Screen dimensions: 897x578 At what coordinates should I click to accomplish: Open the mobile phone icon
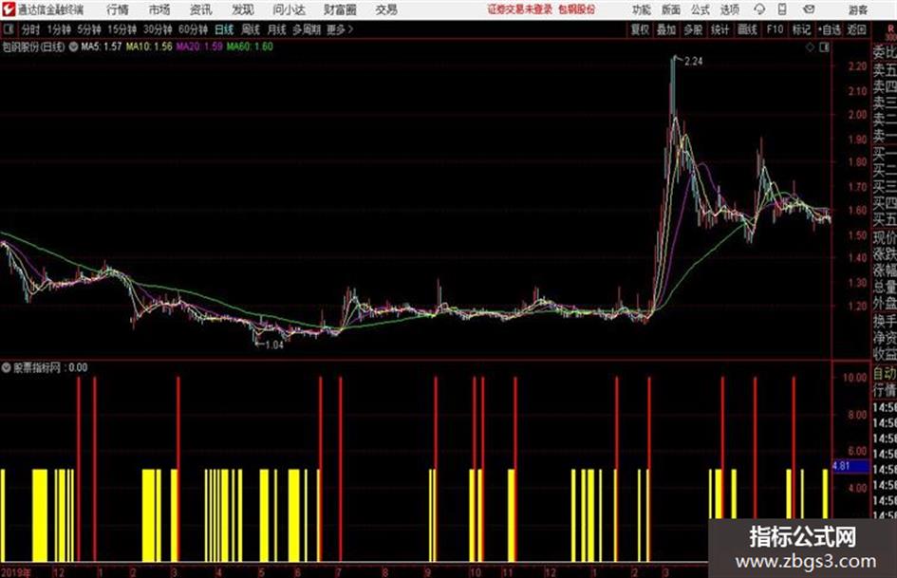tap(782, 9)
